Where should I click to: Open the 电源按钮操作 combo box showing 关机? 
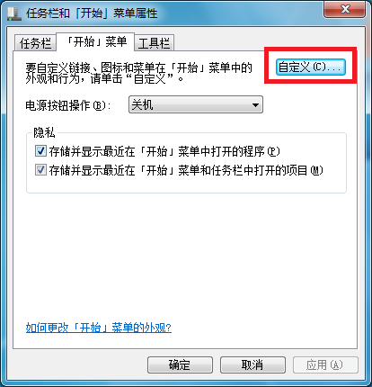pos(196,104)
